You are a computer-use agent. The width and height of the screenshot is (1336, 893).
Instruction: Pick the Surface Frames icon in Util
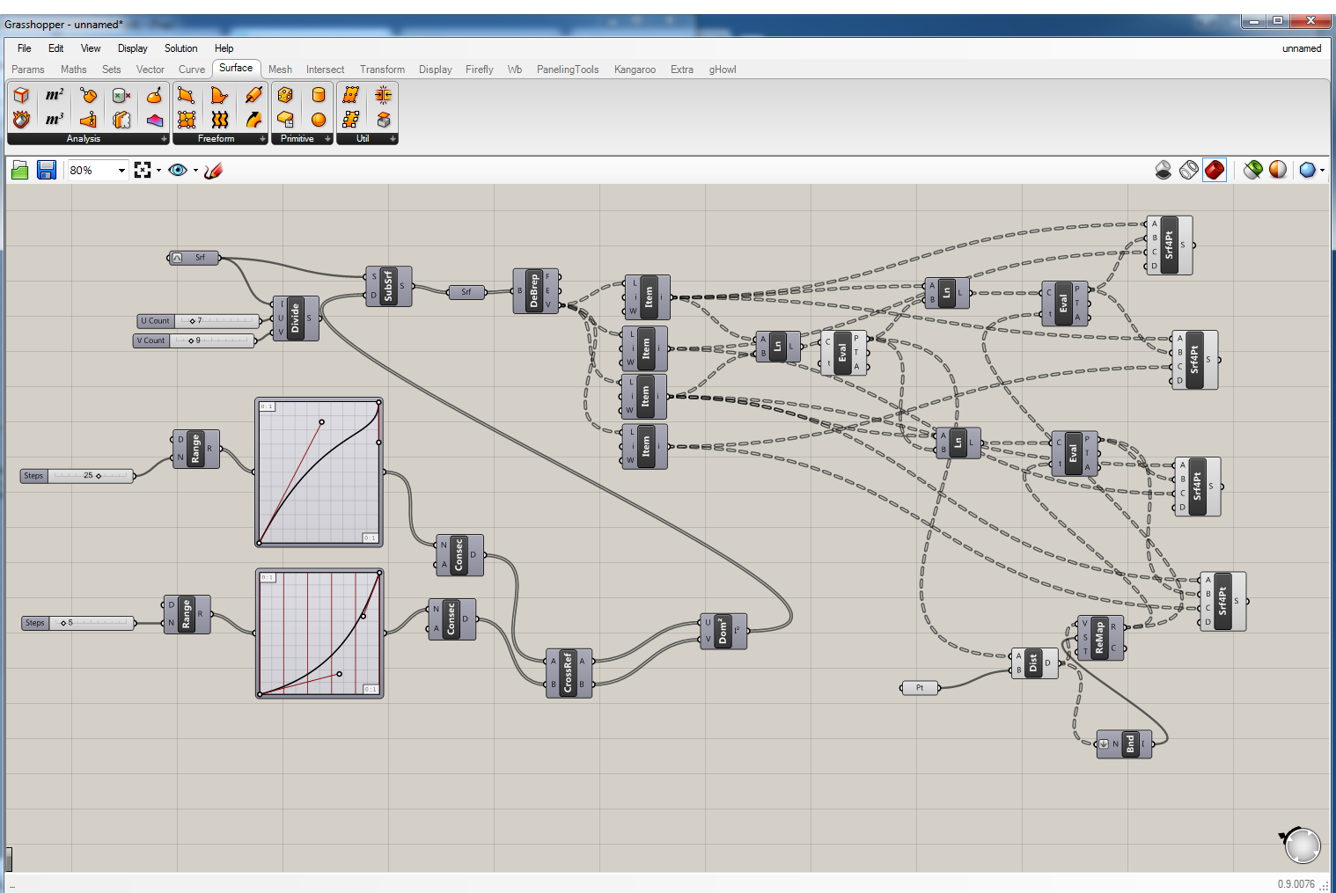point(350,119)
